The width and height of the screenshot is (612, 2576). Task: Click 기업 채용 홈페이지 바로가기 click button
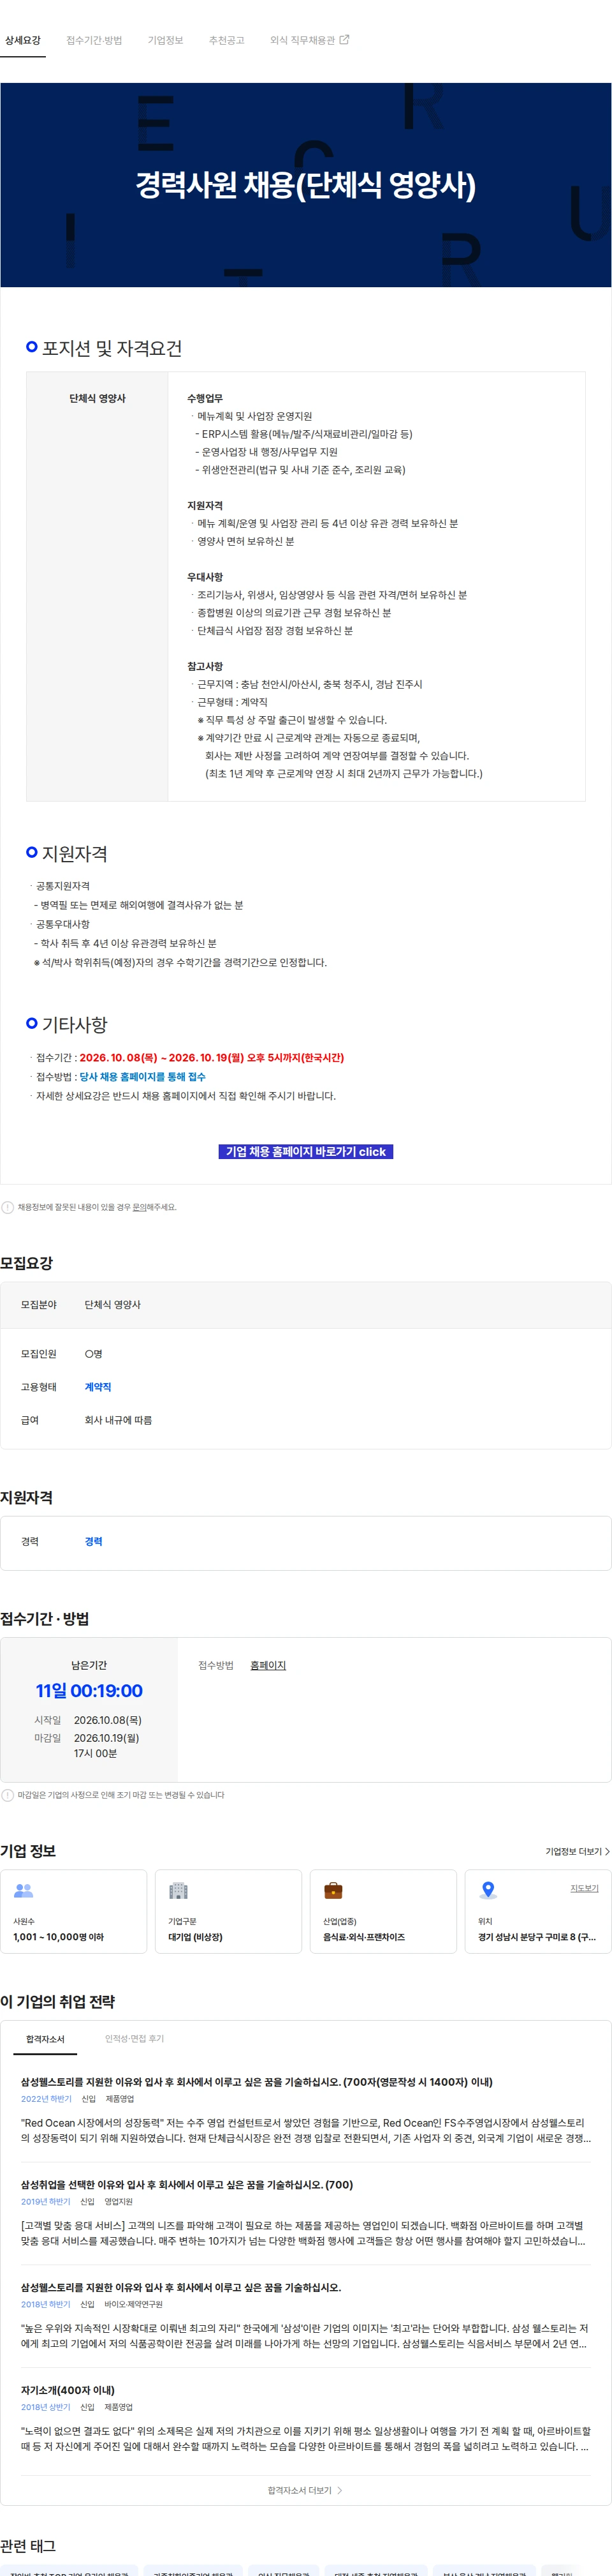click(x=305, y=1152)
